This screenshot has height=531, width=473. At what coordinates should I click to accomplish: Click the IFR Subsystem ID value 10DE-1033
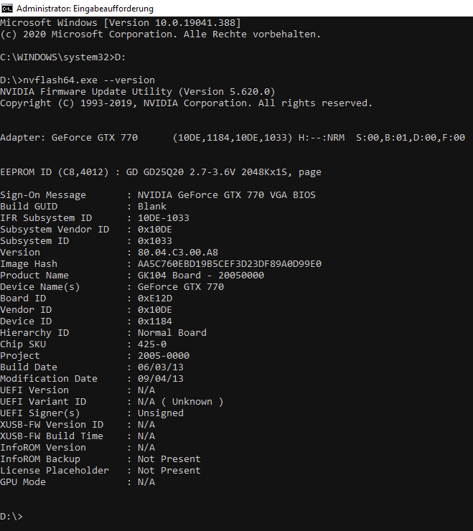pyautogui.click(x=163, y=217)
